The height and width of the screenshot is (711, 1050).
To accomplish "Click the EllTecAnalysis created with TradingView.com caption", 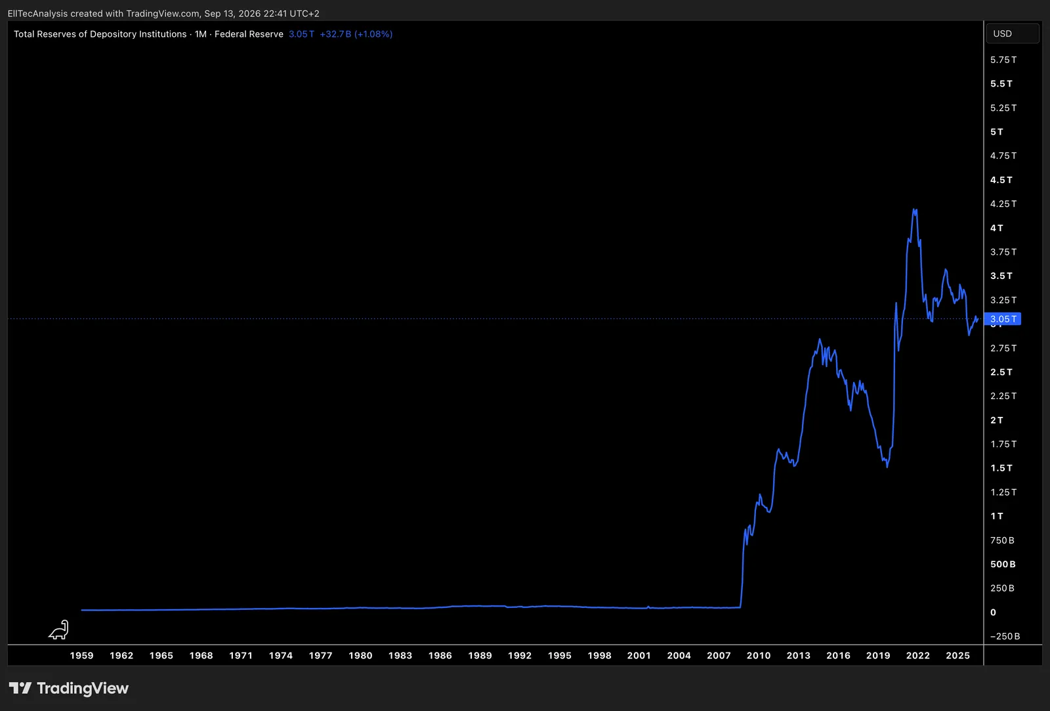I will 163,13.
